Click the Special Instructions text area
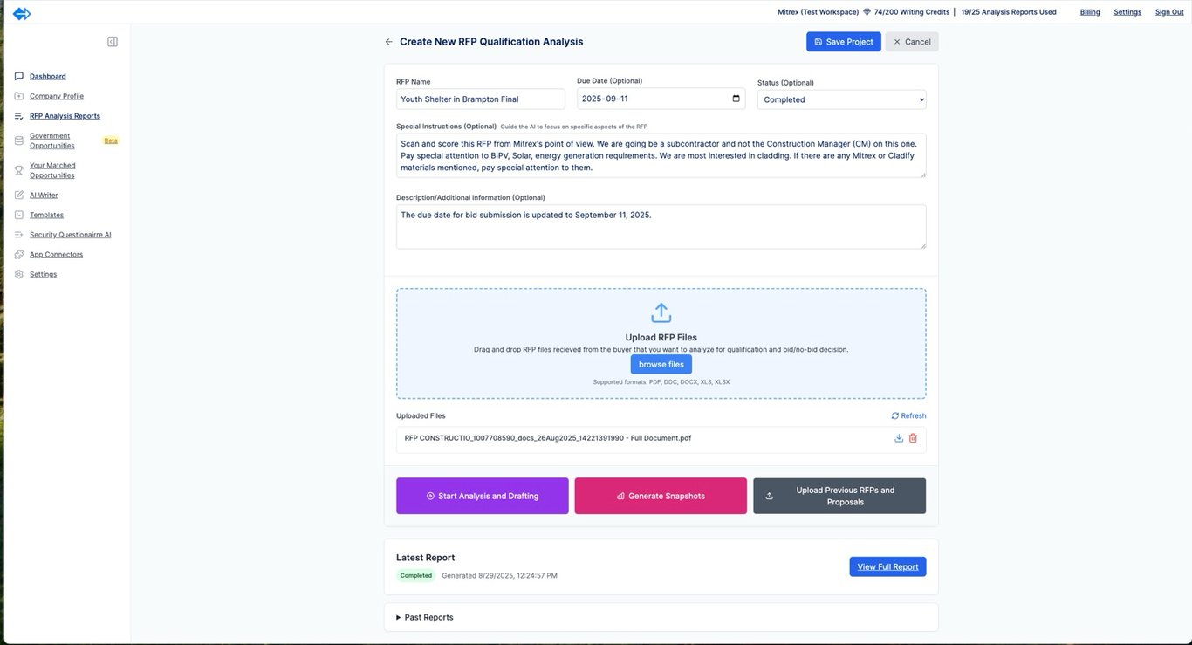1192x645 pixels. point(661,156)
